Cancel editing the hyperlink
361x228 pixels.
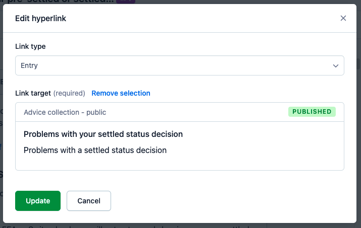coord(88,201)
